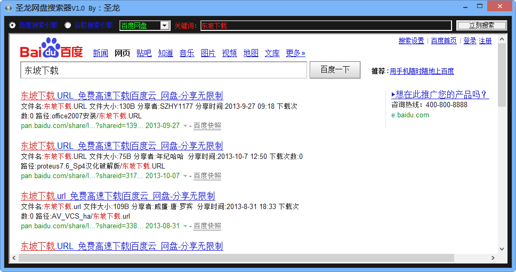
Task: Open the 贴吧 tab
Action: tap(144, 53)
